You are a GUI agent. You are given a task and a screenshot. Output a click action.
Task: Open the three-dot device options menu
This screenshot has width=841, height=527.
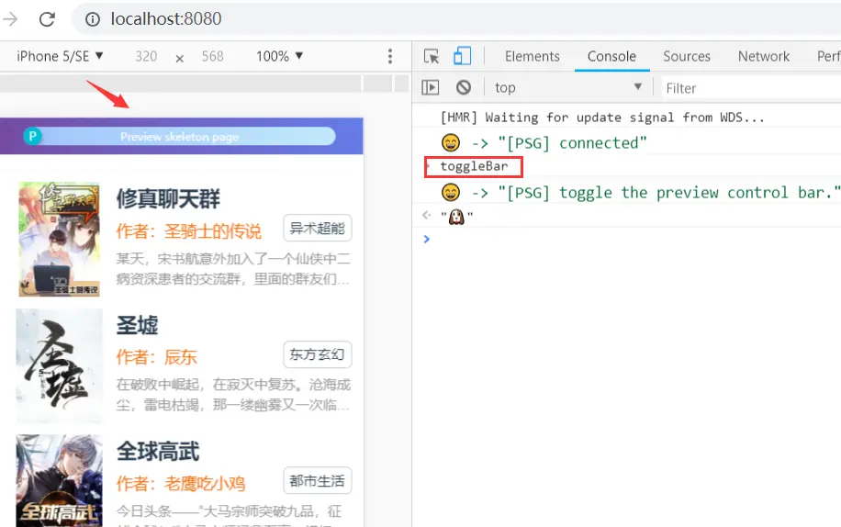click(x=390, y=56)
